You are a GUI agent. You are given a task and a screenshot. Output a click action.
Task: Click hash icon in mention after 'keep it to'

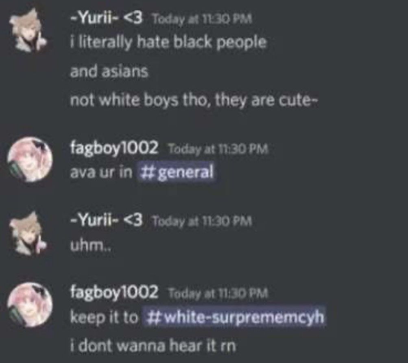[153, 317]
